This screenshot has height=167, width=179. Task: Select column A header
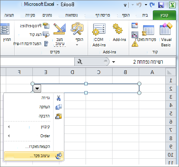point(152,72)
